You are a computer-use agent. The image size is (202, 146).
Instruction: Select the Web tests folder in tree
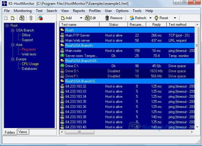pyautogui.click(x=29, y=54)
